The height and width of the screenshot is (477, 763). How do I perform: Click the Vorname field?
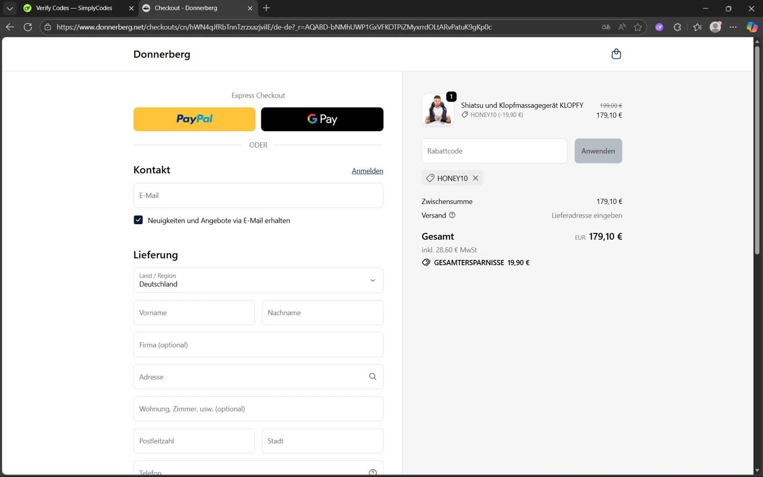point(194,313)
